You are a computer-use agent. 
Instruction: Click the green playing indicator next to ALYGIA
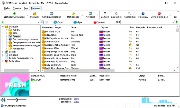[x=32, y=80]
